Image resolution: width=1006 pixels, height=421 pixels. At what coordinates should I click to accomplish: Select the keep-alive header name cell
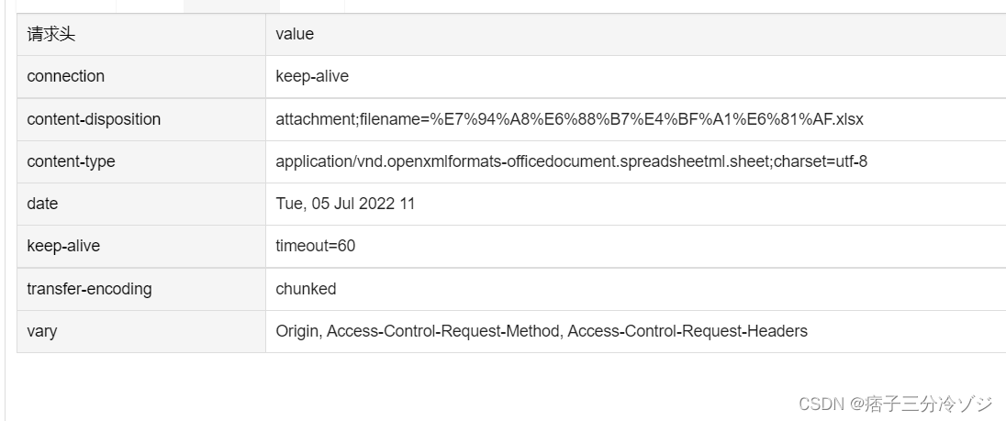click(x=63, y=246)
